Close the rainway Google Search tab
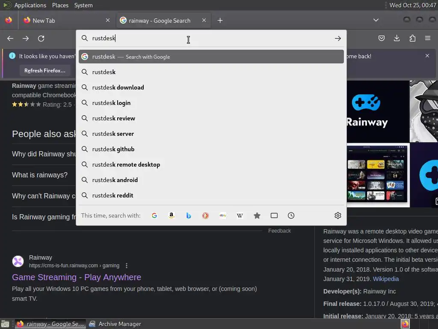The height and width of the screenshot is (329, 438). (x=204, y=20)
